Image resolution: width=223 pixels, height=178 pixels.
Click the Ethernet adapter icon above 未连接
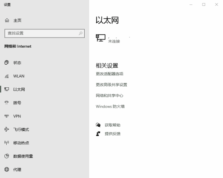[101, 38]
